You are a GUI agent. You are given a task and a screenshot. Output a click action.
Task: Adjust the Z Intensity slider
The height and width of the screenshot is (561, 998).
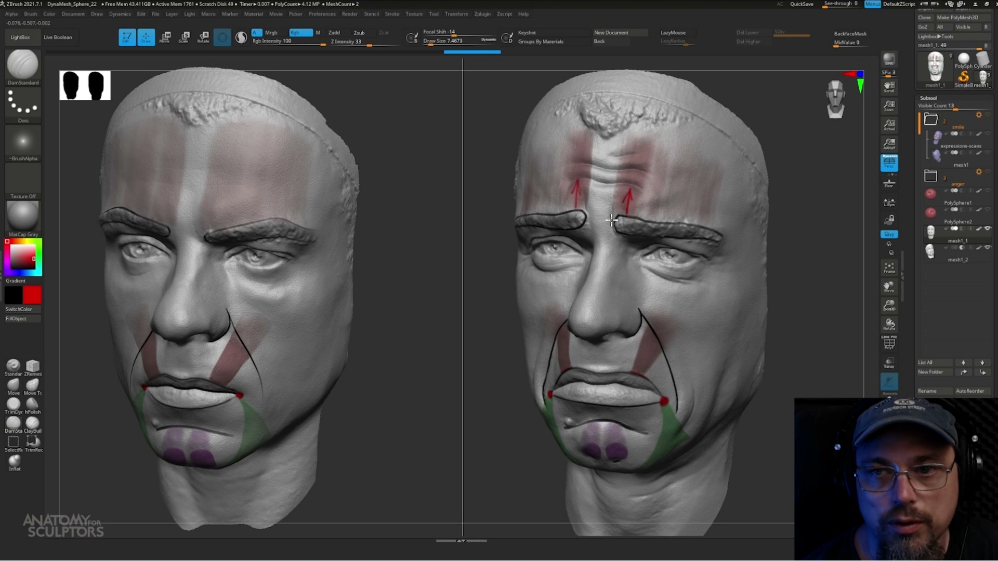(364, 42)
